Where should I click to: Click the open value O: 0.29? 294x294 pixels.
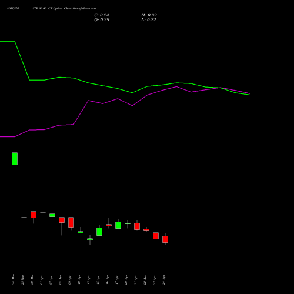pos(102,20)
